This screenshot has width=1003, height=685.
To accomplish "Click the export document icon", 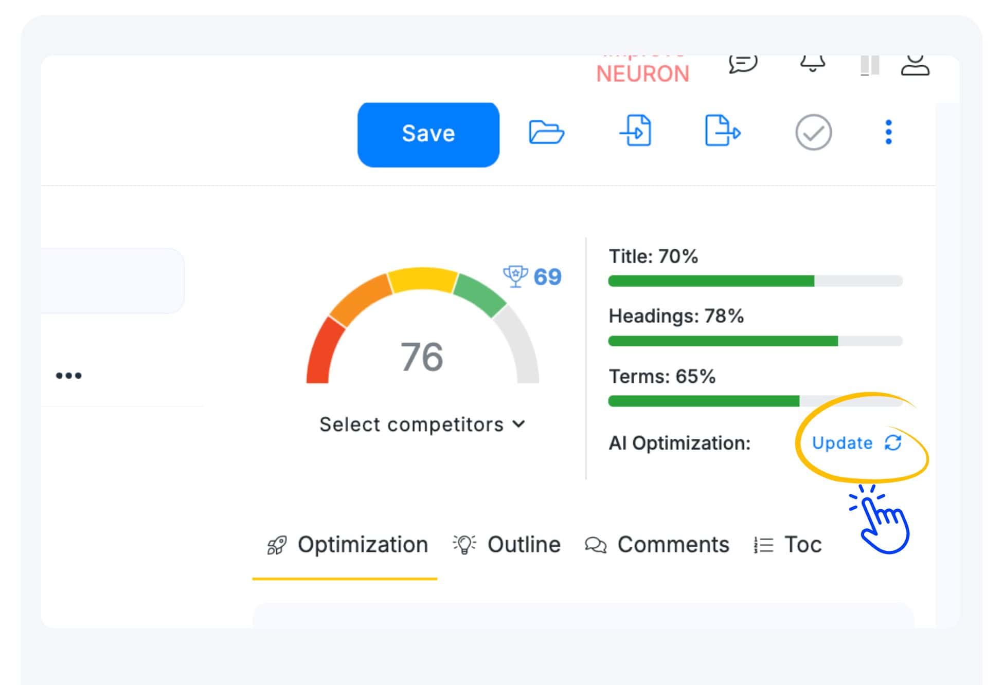I will [x=722, y=131].
